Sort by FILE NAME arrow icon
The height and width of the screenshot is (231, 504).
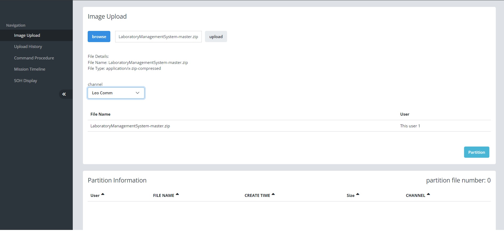coord(178,194)
